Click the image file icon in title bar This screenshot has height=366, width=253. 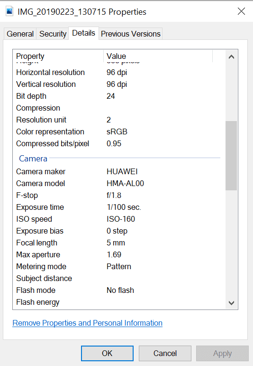[9, 11]
